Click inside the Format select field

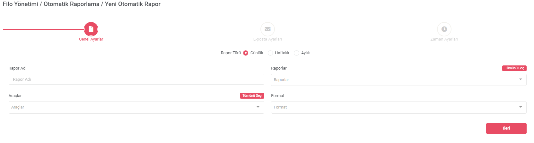click(399, 107)
